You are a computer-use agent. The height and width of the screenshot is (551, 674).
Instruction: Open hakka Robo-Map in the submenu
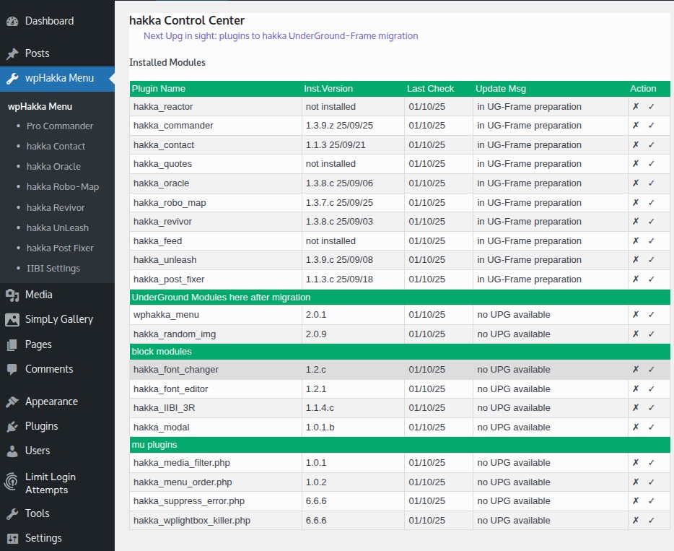tap(62, 186)
